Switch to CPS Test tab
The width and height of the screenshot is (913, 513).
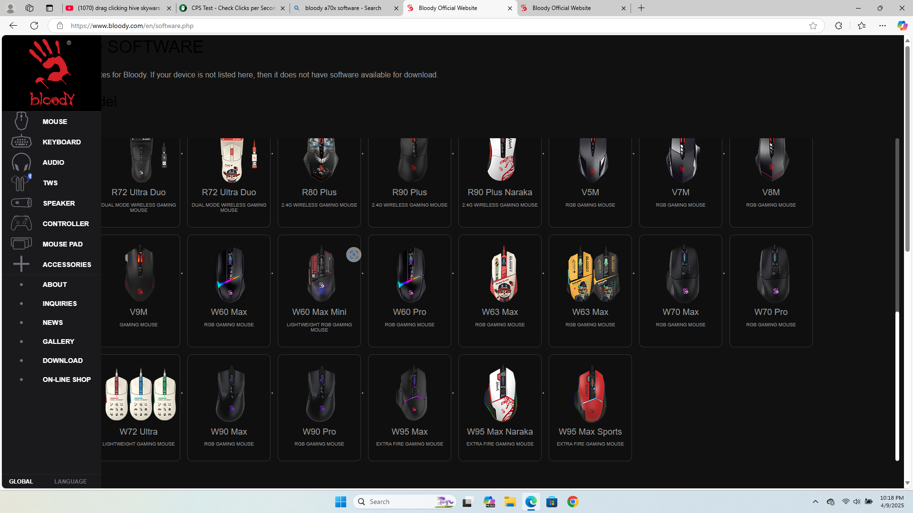(x=233, y=8)
